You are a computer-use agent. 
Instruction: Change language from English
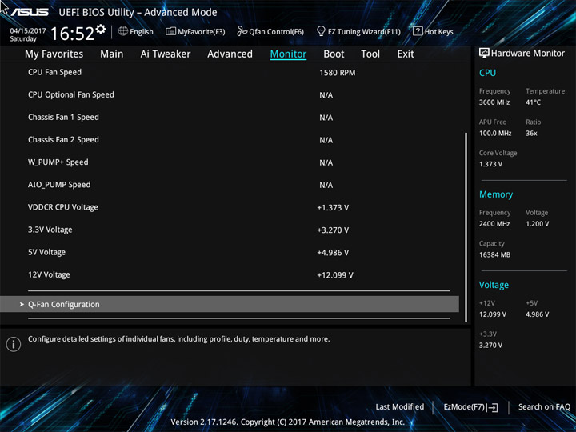tap(142, 32)
